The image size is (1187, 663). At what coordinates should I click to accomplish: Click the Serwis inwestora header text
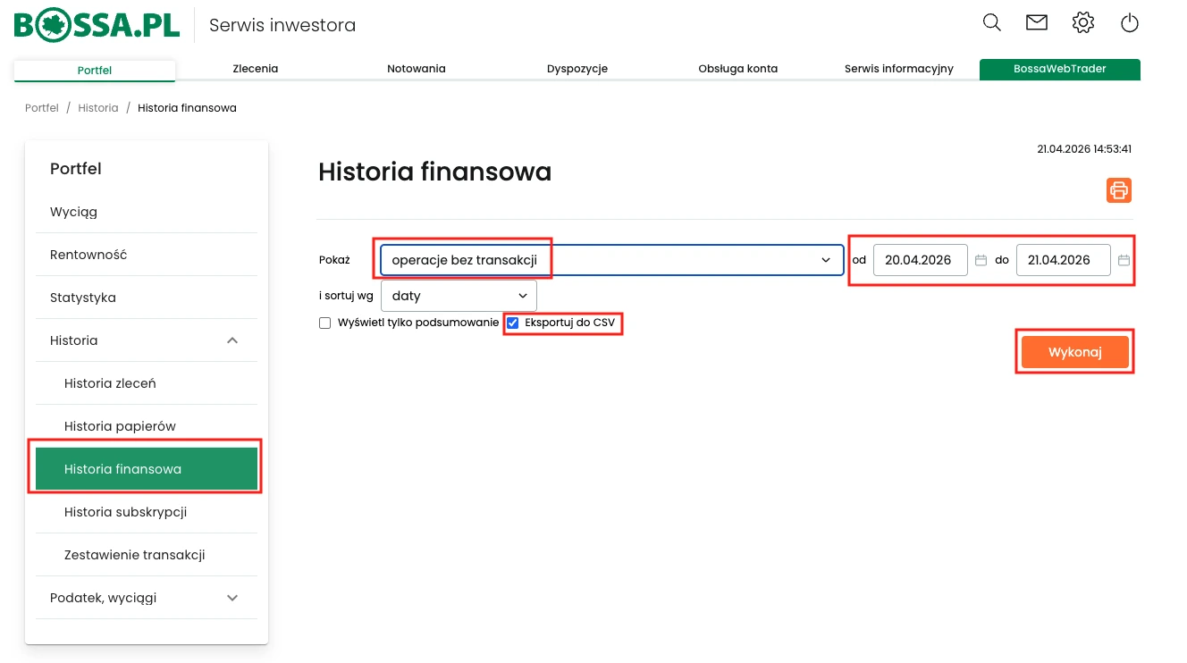pos(282,25)
